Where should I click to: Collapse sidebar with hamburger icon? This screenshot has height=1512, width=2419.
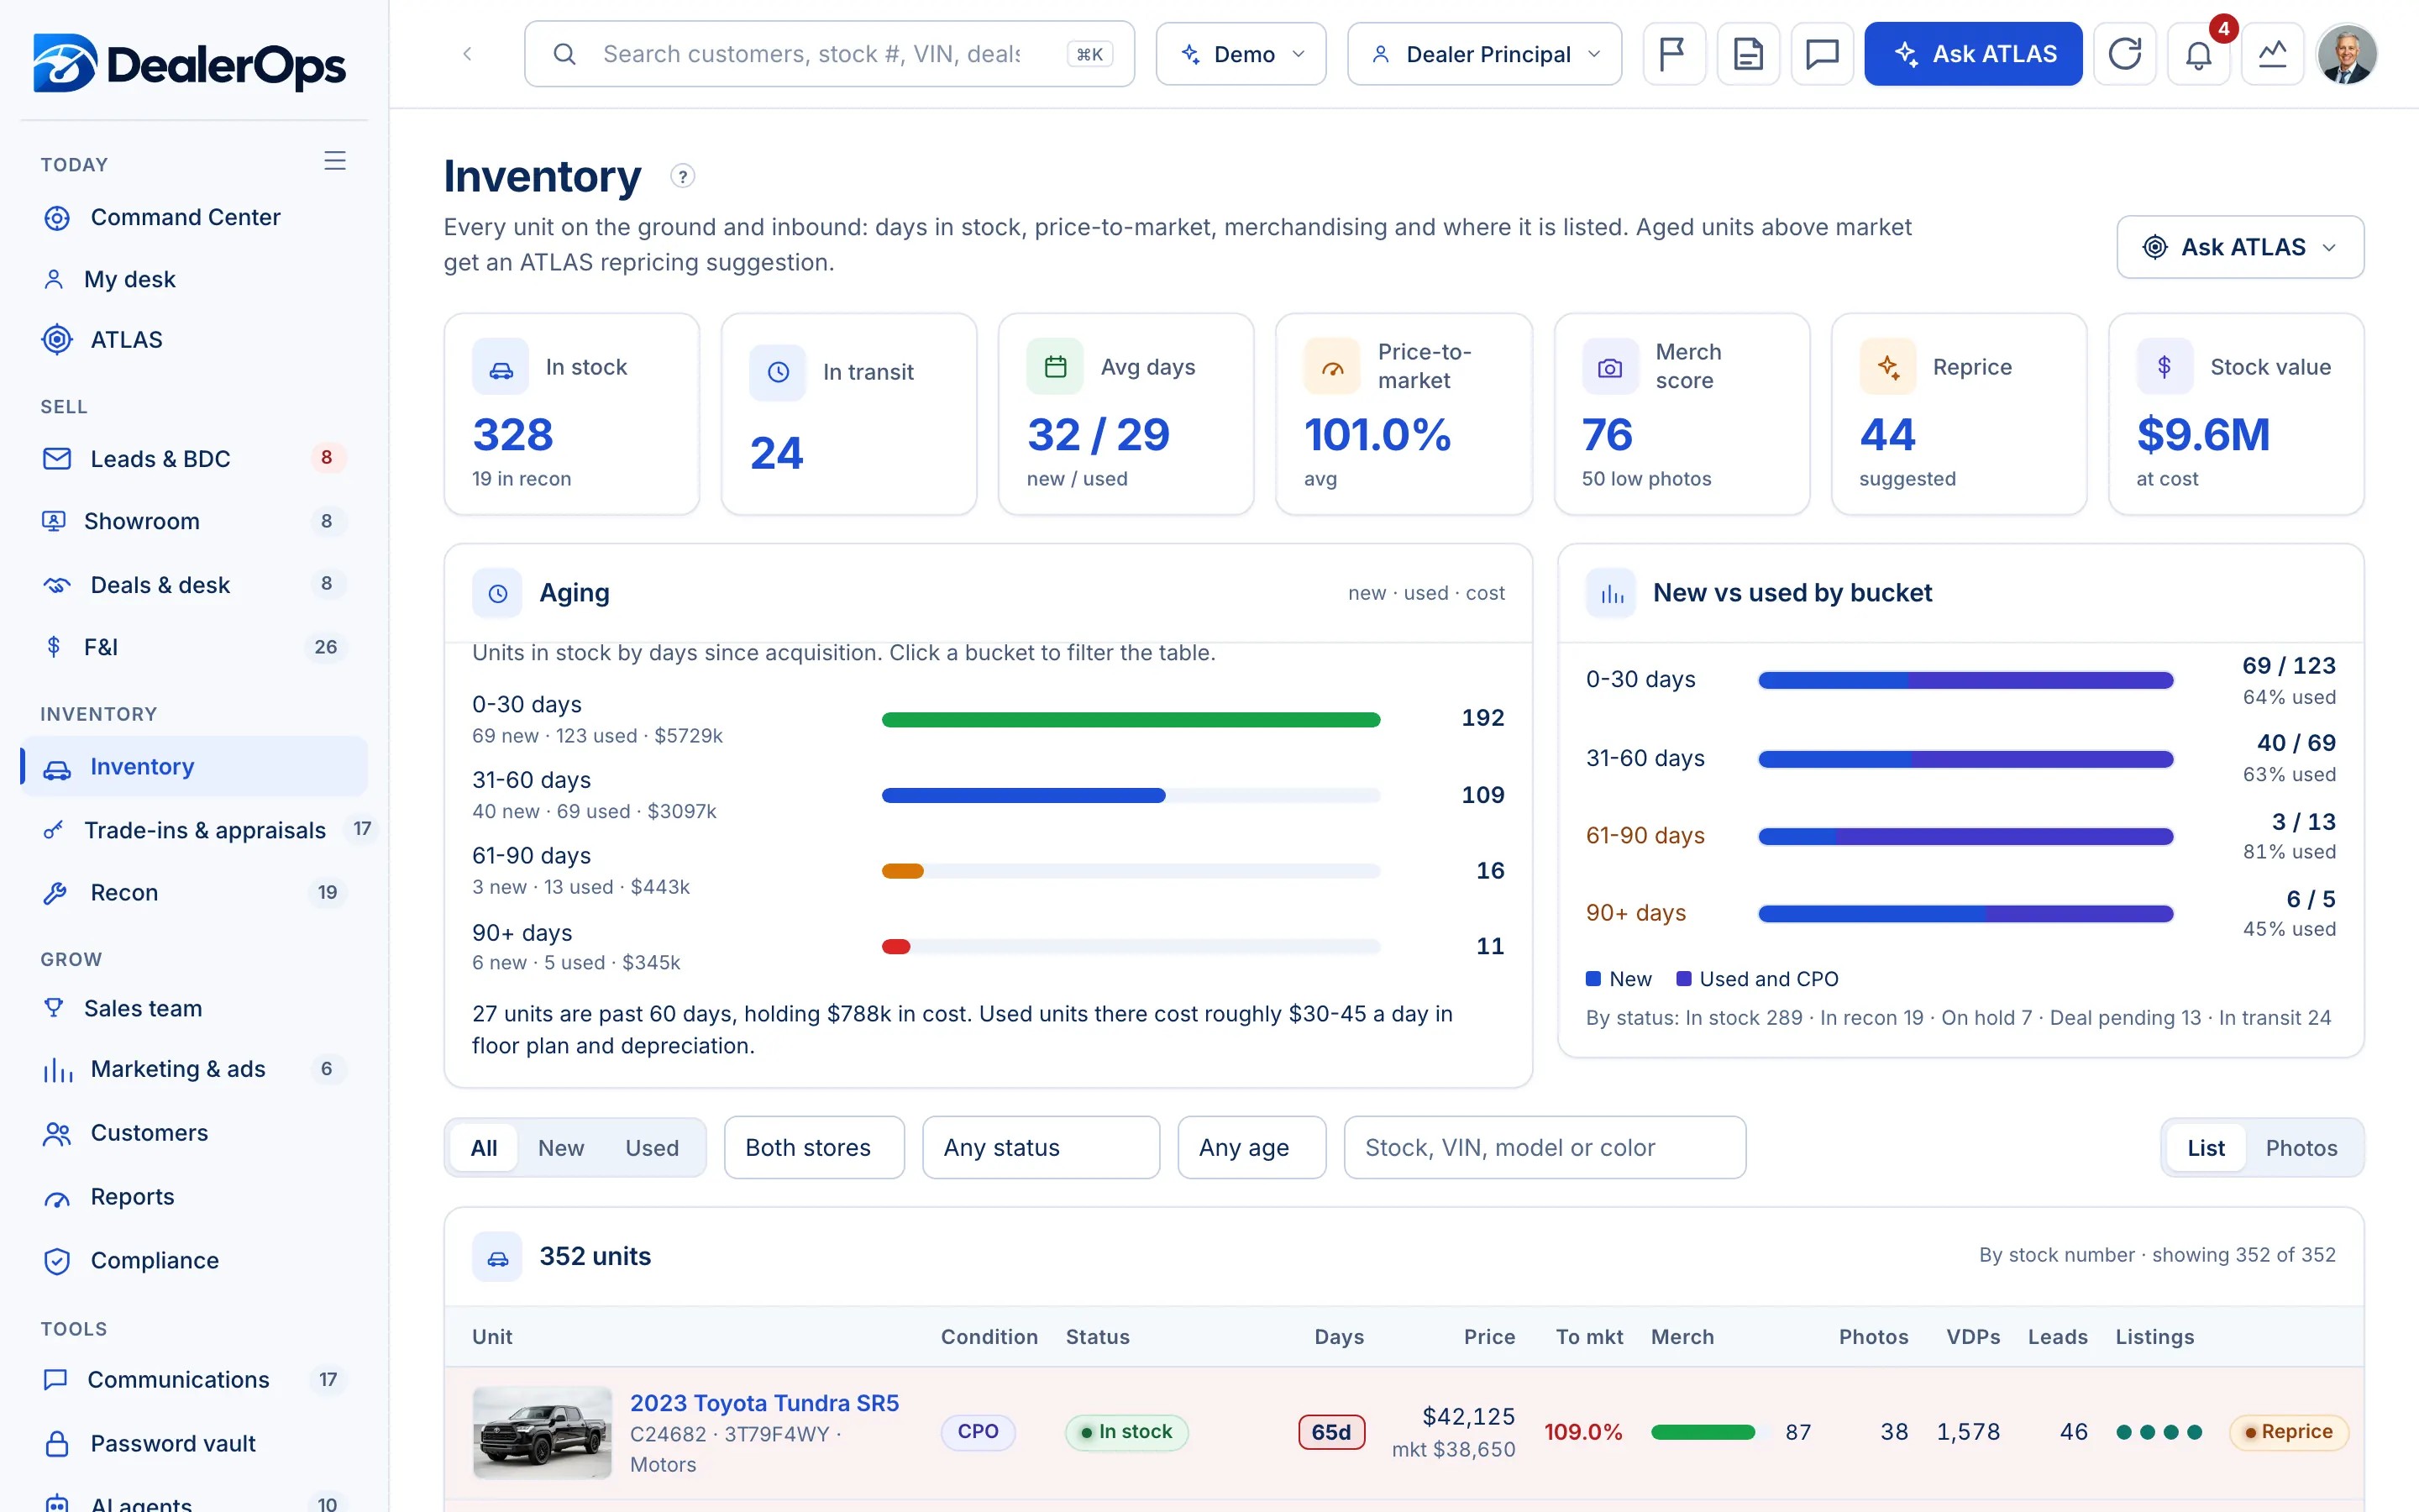[x=335, y=161]
